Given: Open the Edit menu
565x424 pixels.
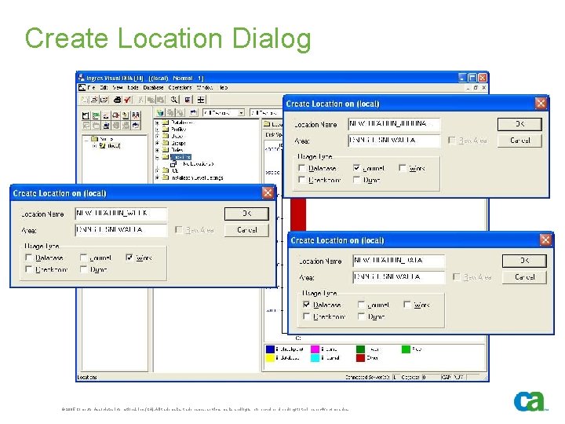Looking at the screenshot, I should [104, 88].
